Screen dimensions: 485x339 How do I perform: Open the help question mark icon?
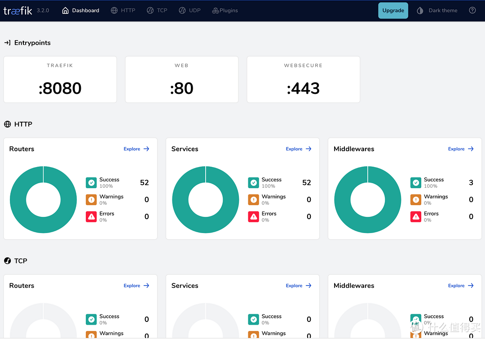tap(472, 10)
